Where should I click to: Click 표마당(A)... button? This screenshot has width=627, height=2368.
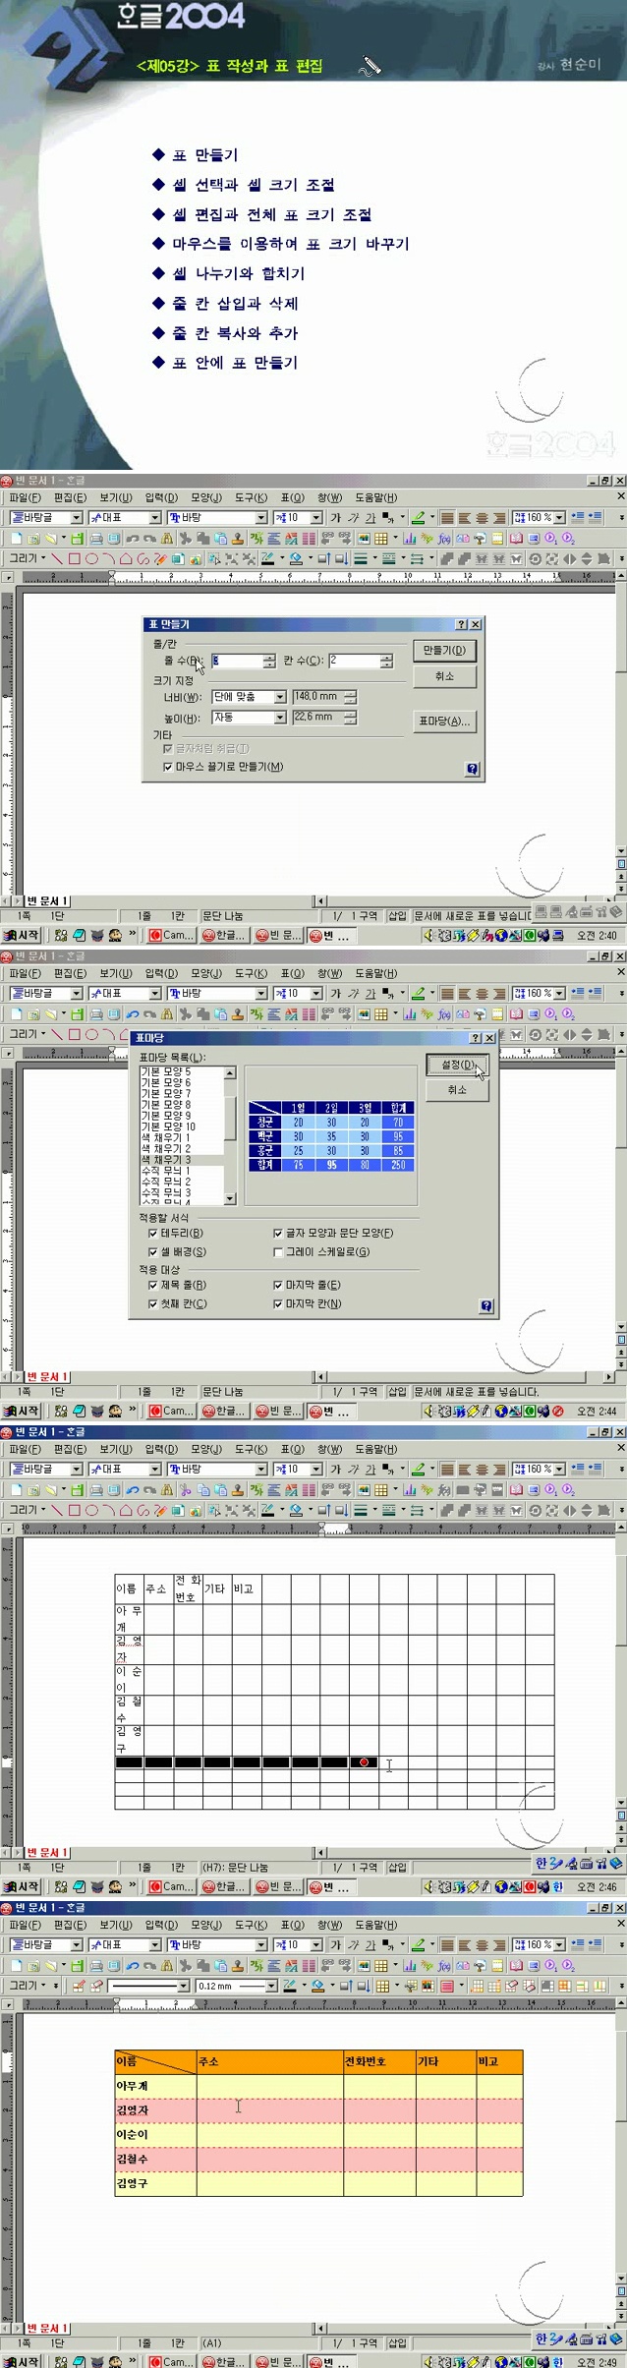tap(445, 722)
